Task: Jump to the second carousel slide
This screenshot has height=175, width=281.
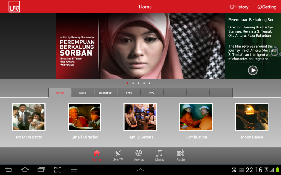Action: click(x=133, y=83)
